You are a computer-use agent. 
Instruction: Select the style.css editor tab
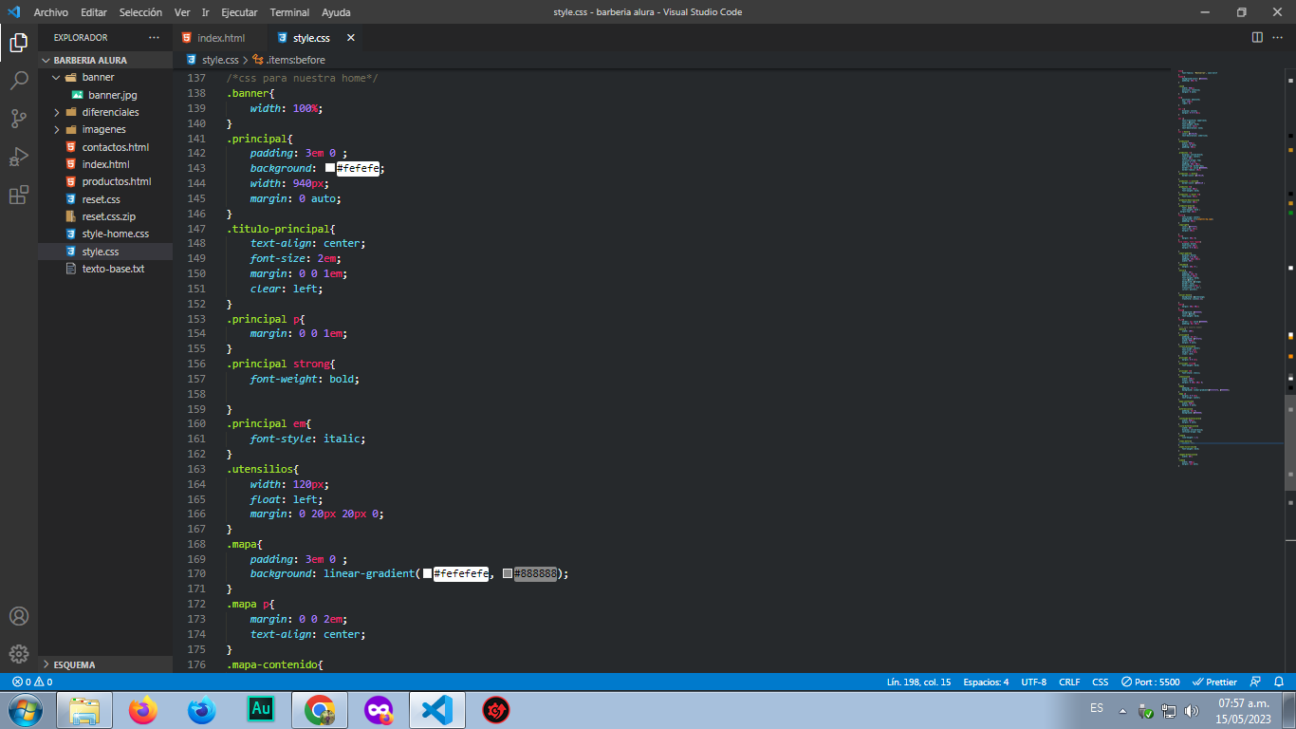[311, 38]
